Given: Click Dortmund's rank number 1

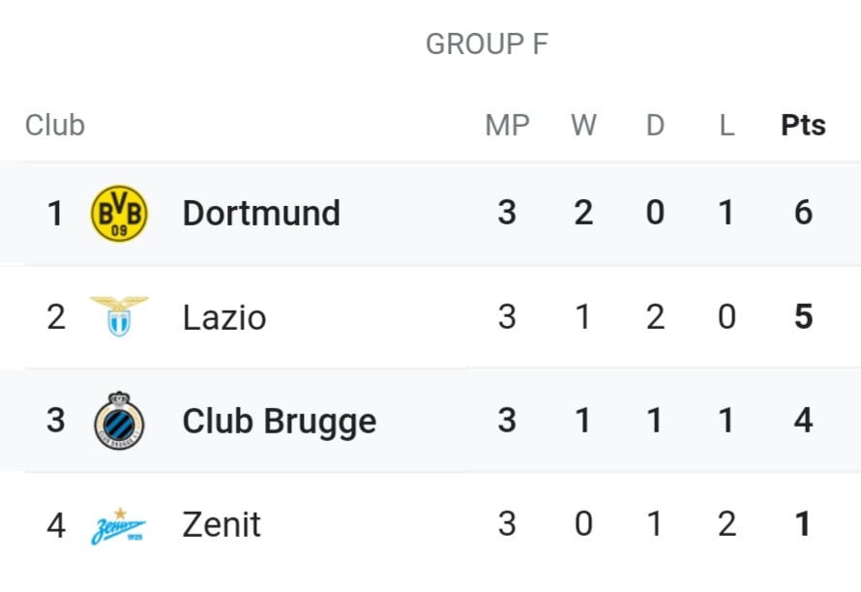Looking at the screenshot, I should (x=55, y=213).
